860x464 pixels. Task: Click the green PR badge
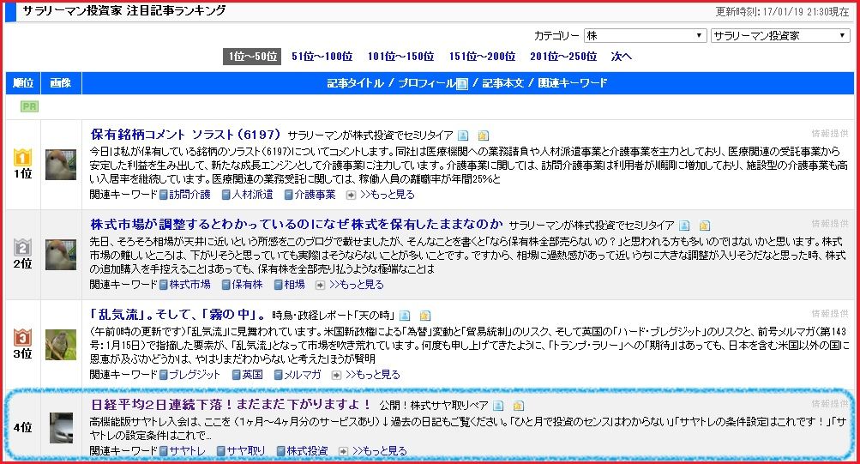coord(29,106)
